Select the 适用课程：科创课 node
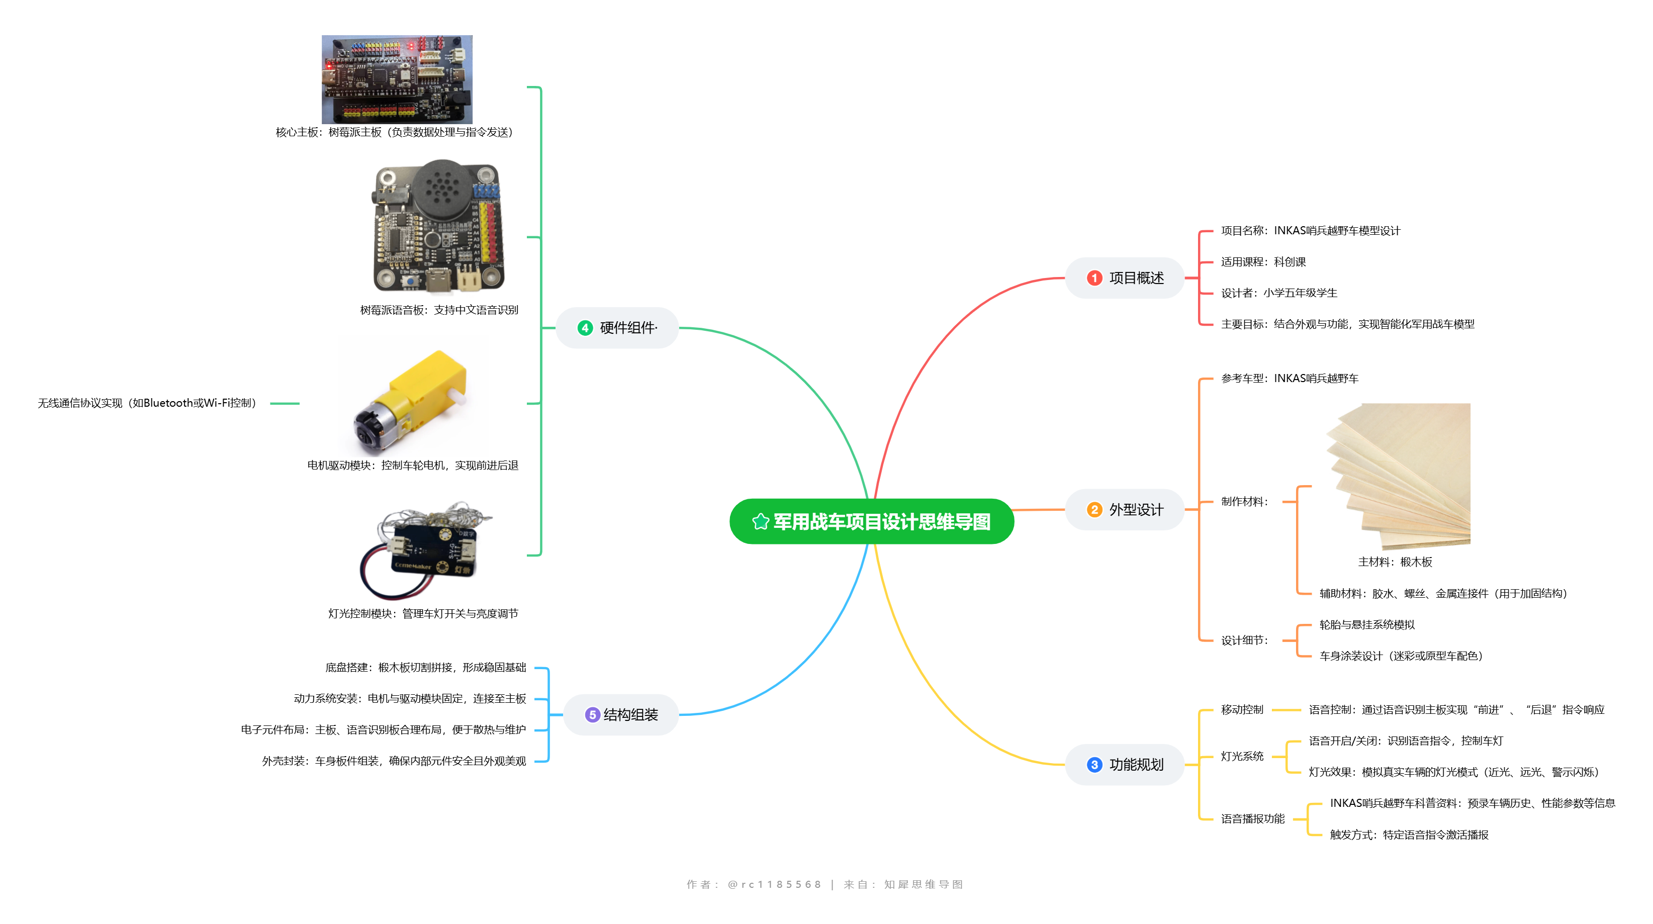The width and height of the screenshot is (1653, 924). [x=1263, y=262]
